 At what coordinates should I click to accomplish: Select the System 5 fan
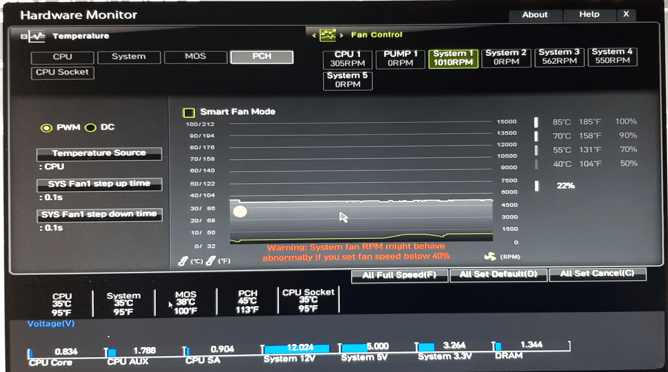348,81
